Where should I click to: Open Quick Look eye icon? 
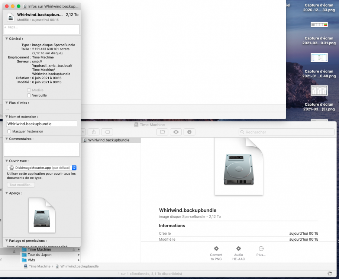(176, 132)
